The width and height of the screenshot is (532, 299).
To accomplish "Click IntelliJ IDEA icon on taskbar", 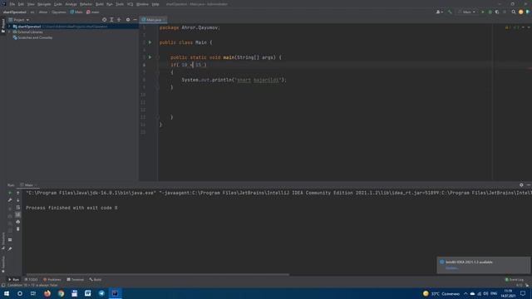I will point(115,293).
